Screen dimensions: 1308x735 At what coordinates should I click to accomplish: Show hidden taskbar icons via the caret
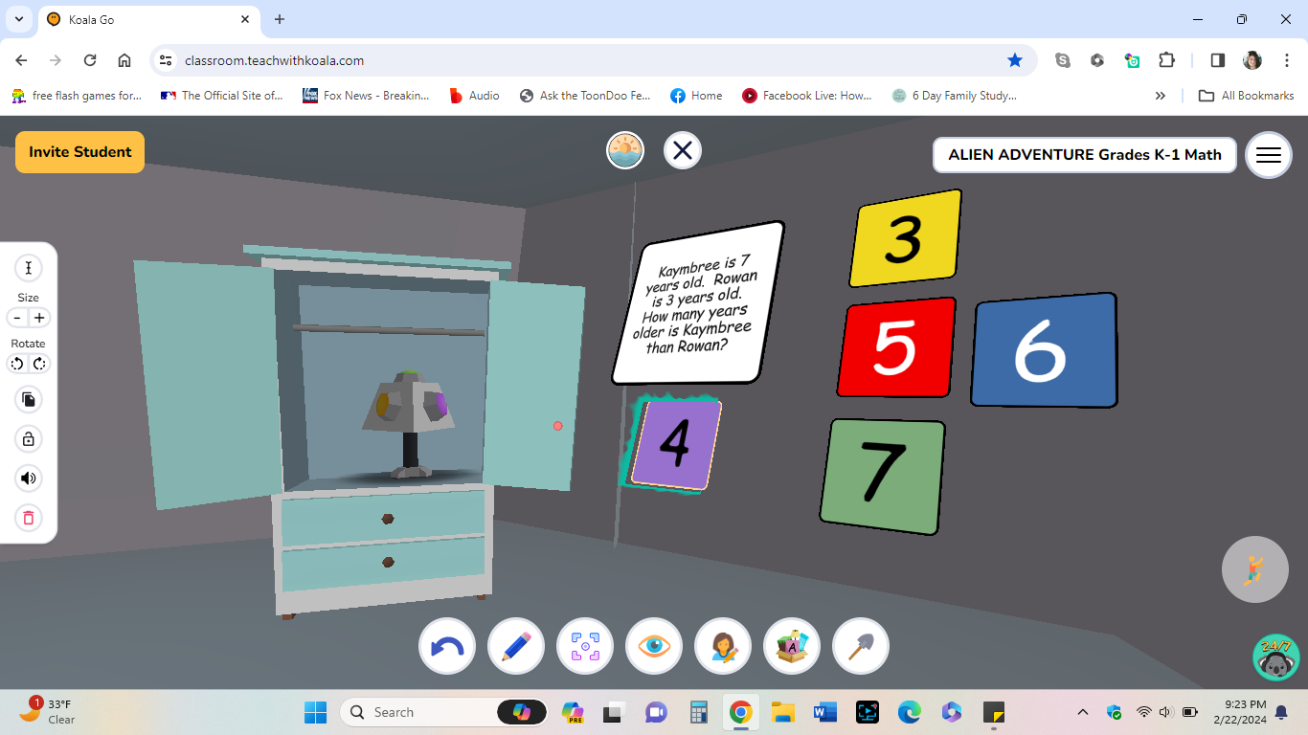click(x=1083, y=712)
